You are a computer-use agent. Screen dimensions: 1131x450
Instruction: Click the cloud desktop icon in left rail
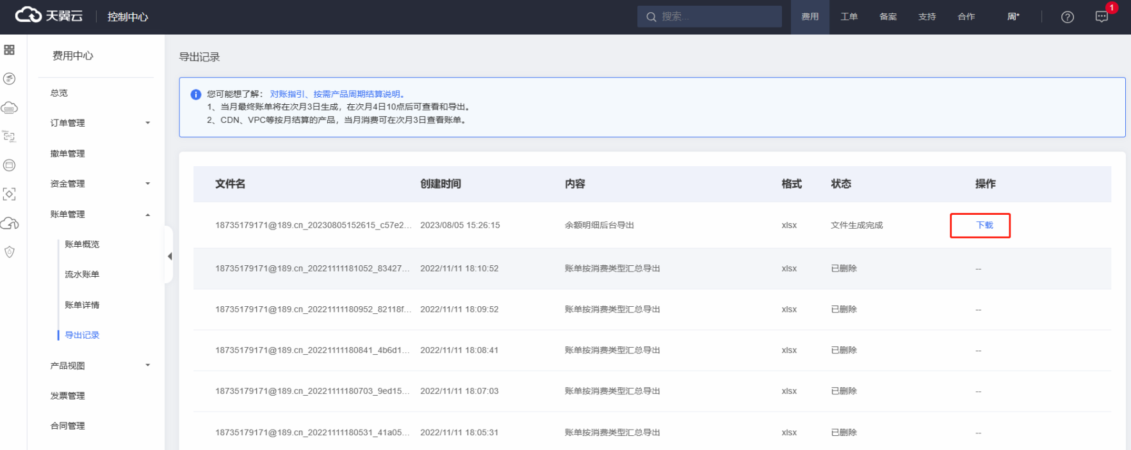tap(9, 107)
